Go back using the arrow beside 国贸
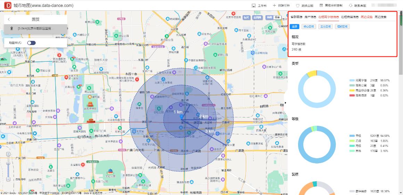403x195 pixels. click(9, 19)
